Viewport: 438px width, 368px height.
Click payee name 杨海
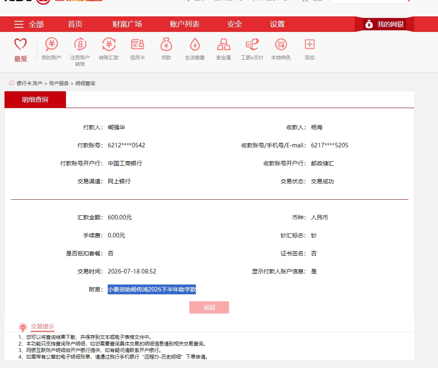pos(317,127)
